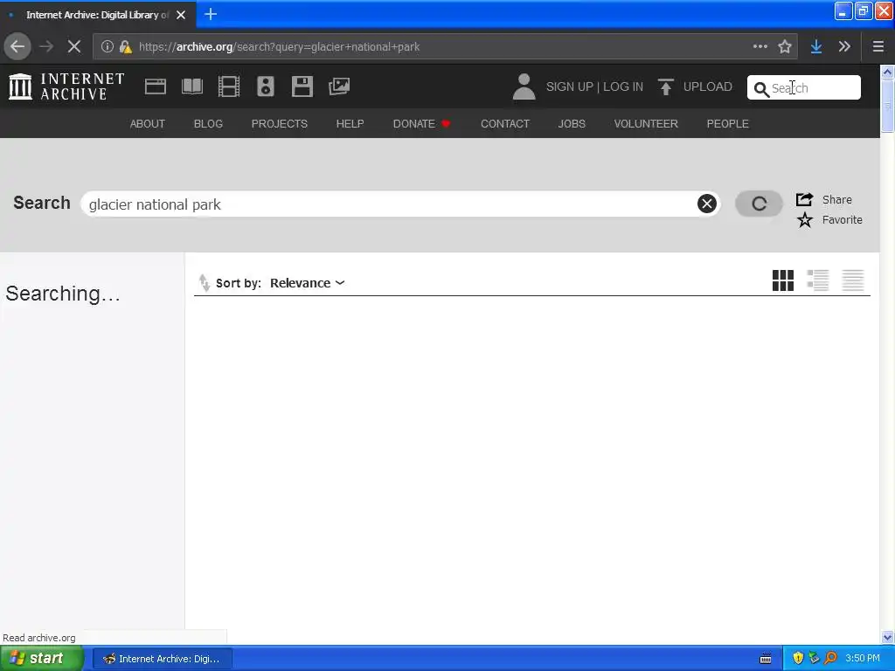The image size is (895, 671).
Task: Click the page scrollbar down arrow
Action: tap(887, 637)
